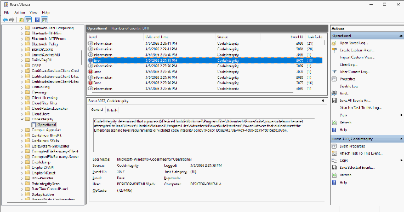Sort events by the Level column header
The width and height of the screenshot is (404, 212).
tap(115, 37)
